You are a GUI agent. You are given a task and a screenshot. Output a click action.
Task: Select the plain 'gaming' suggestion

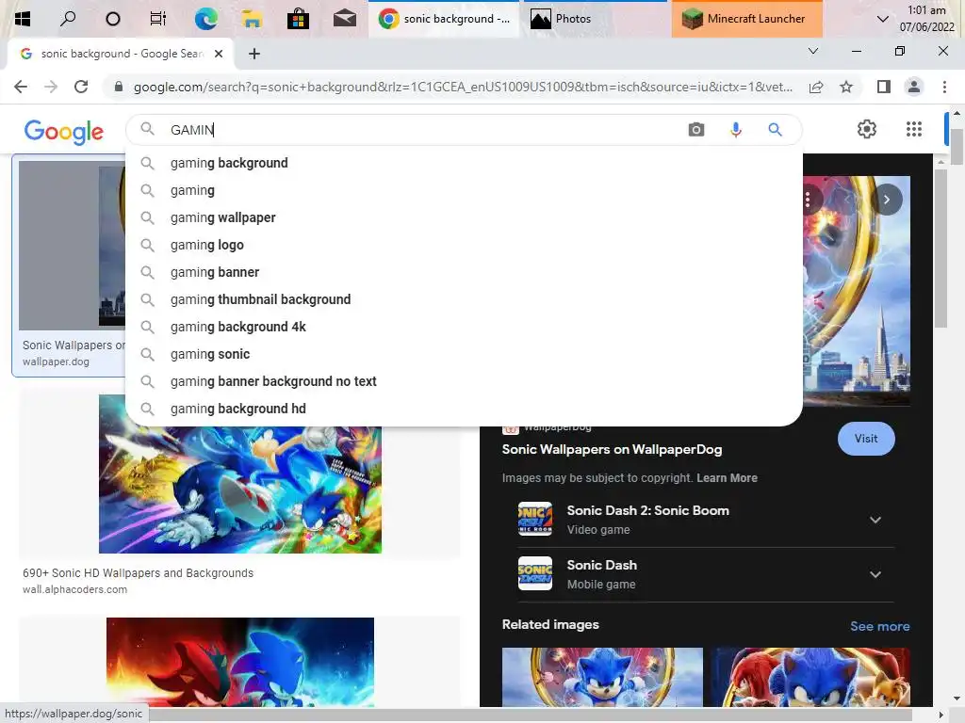click(464, 190)
